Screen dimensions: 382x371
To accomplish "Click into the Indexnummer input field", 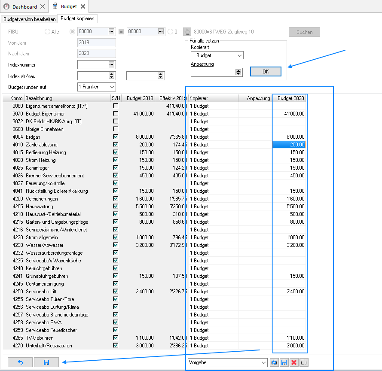I will 93,64.
